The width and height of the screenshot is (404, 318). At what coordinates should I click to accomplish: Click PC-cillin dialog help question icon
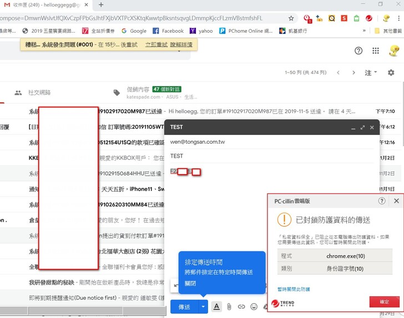coord(382,201)
